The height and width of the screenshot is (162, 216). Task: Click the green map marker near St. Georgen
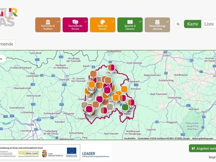click(125, 107)
